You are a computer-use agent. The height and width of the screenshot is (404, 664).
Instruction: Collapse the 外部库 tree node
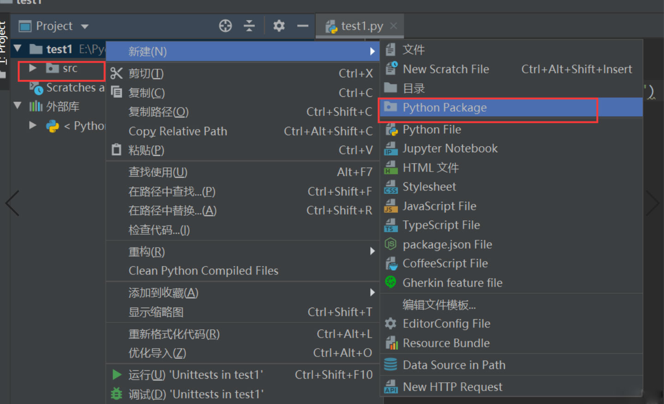18,106
